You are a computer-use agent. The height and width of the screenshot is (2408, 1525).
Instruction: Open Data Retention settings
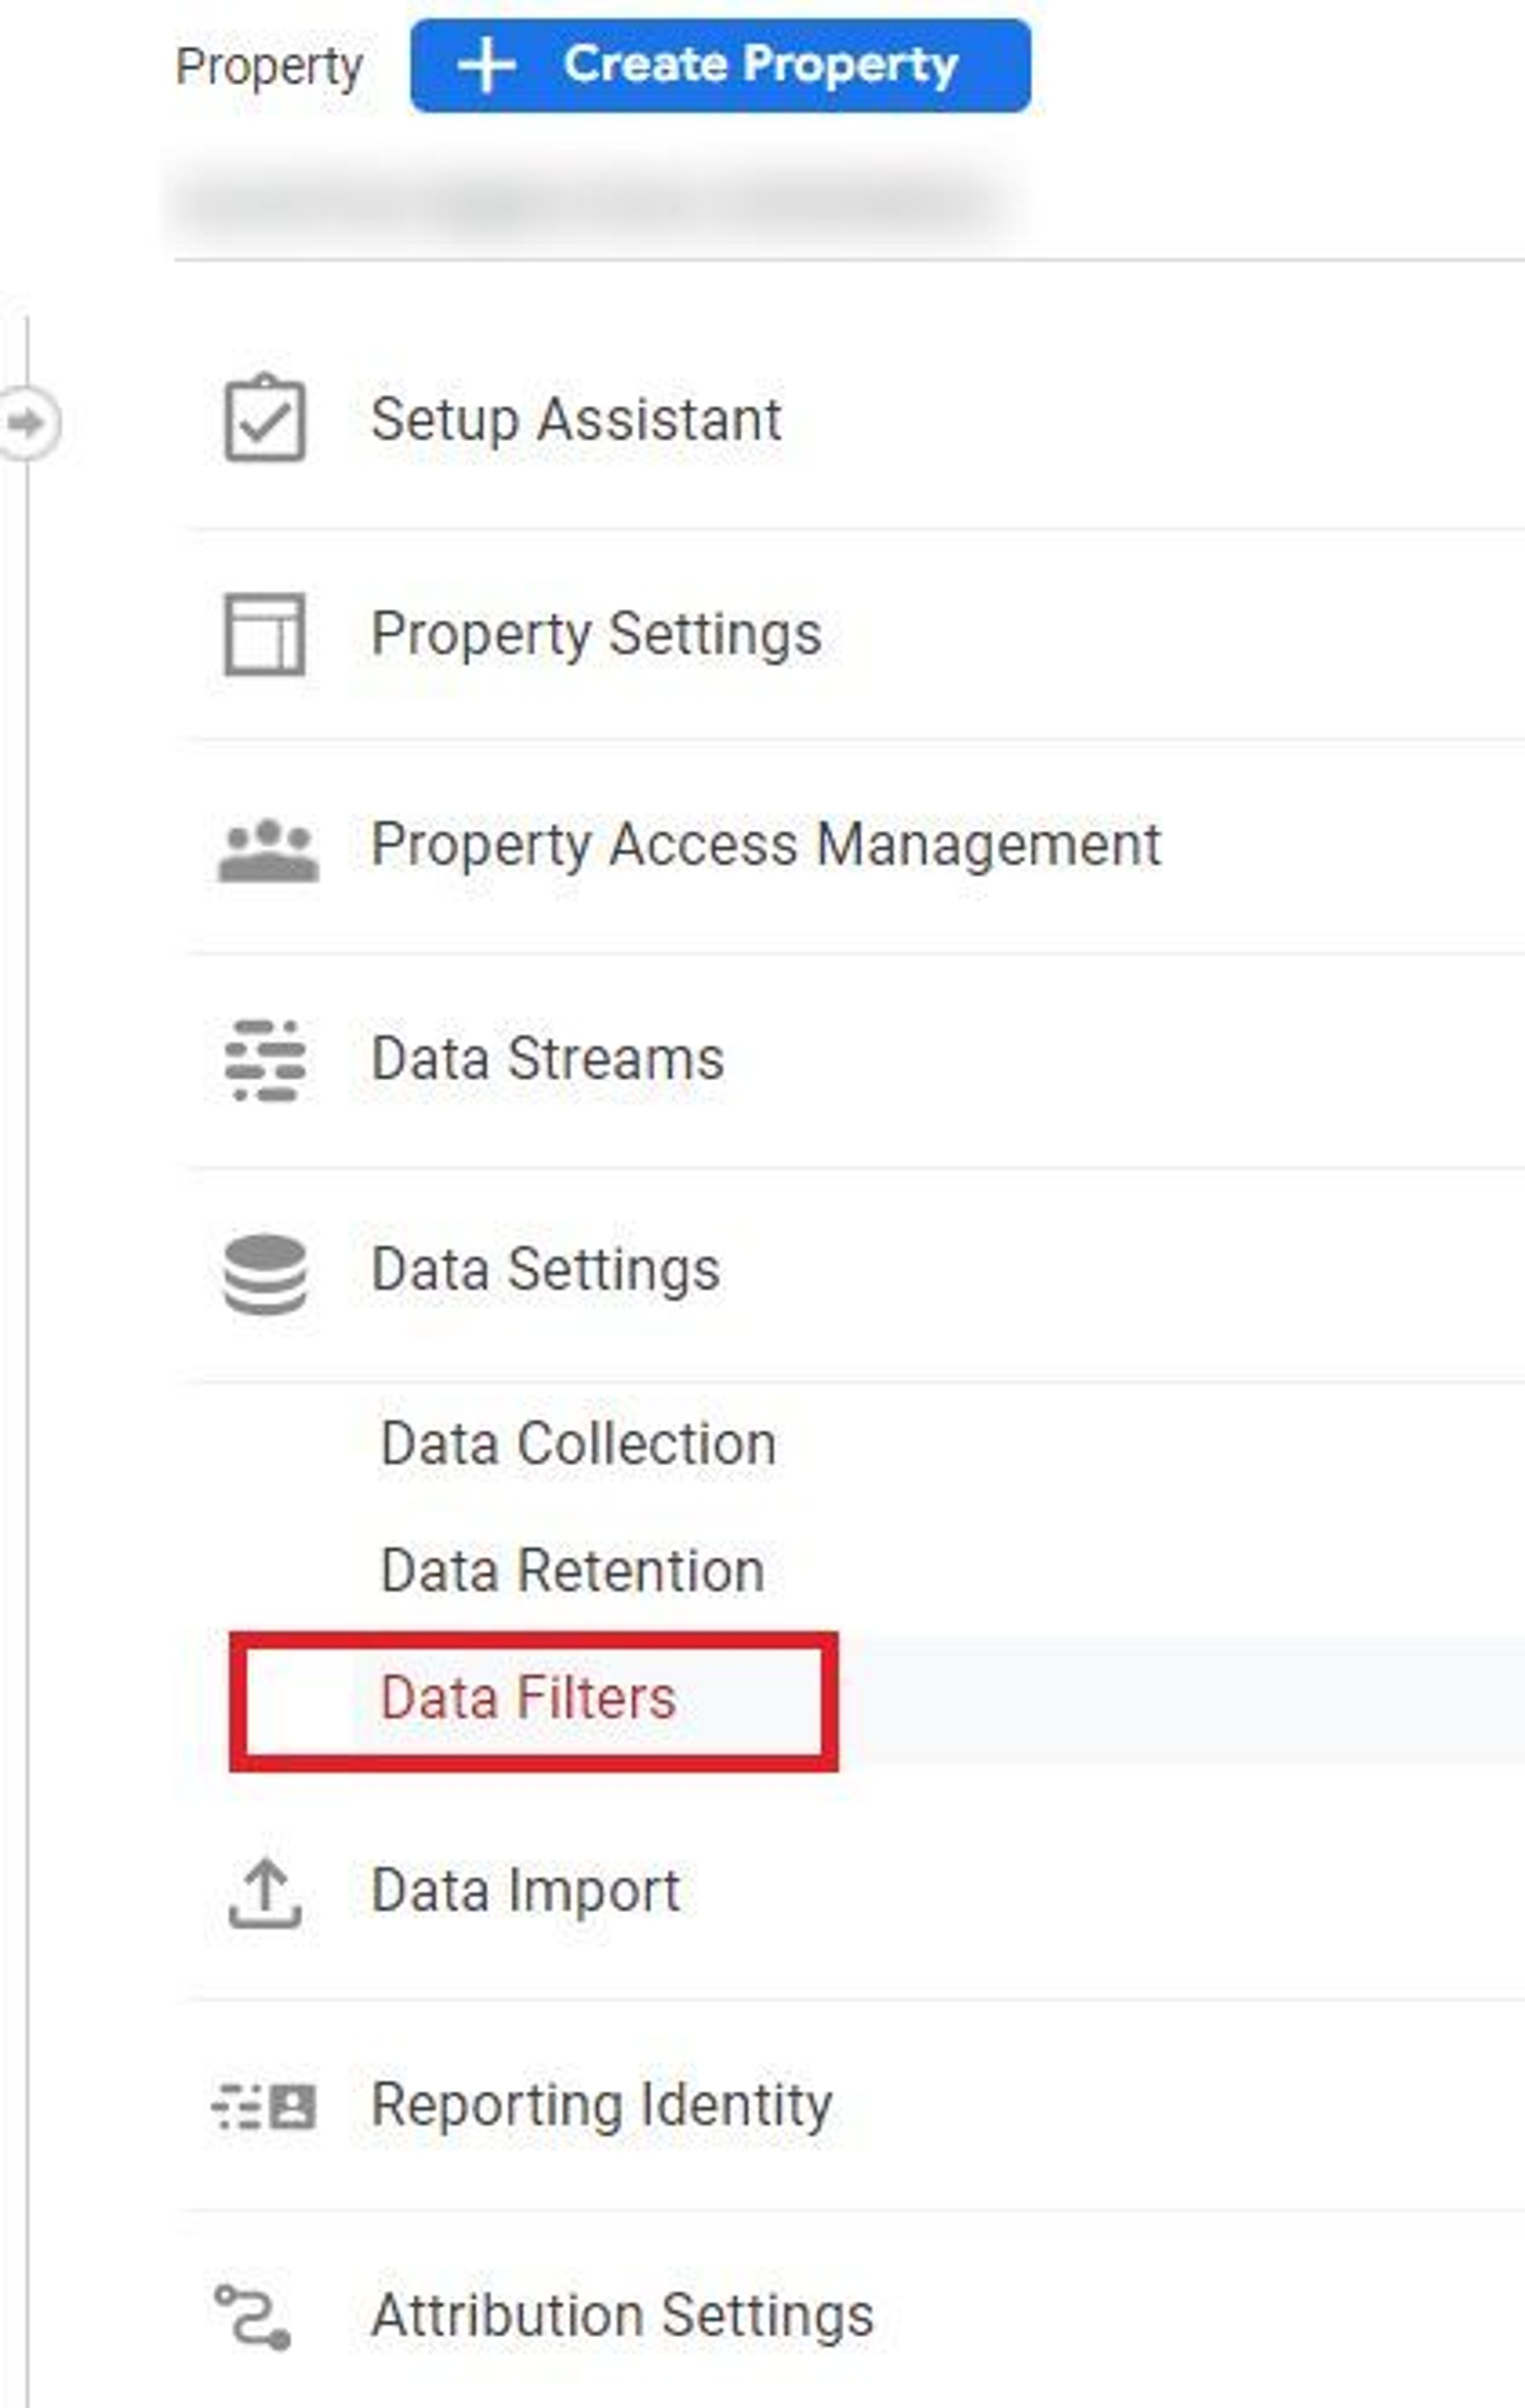pyautogui.click(x=572, y=1570)
